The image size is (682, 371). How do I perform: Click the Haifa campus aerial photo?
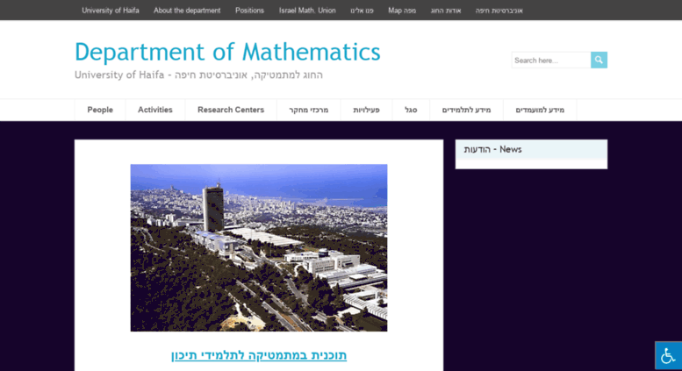[x=259, y=247]
